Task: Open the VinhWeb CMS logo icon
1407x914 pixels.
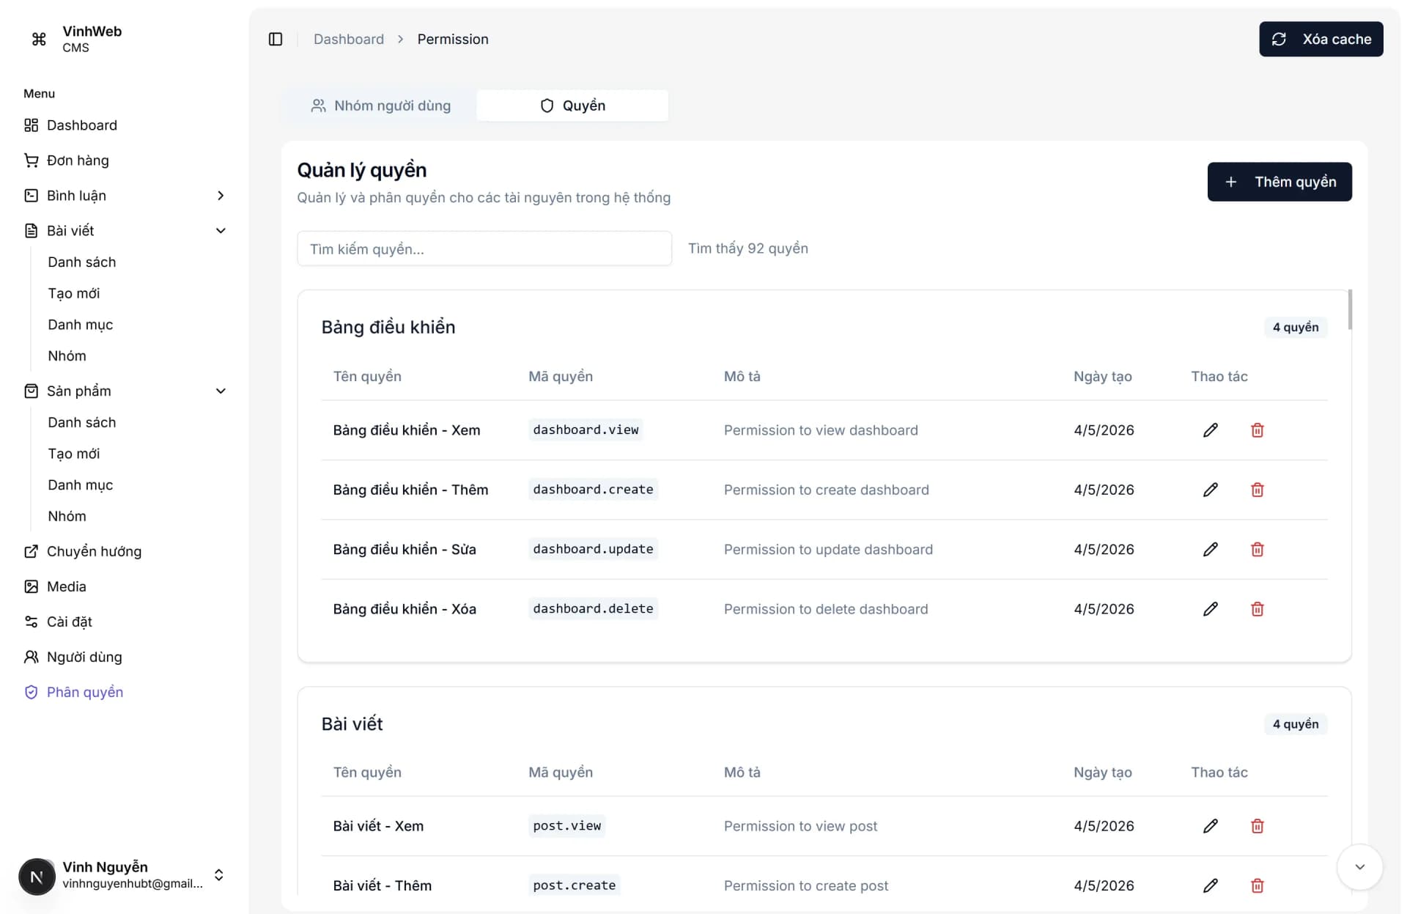Action: (38, 39)
